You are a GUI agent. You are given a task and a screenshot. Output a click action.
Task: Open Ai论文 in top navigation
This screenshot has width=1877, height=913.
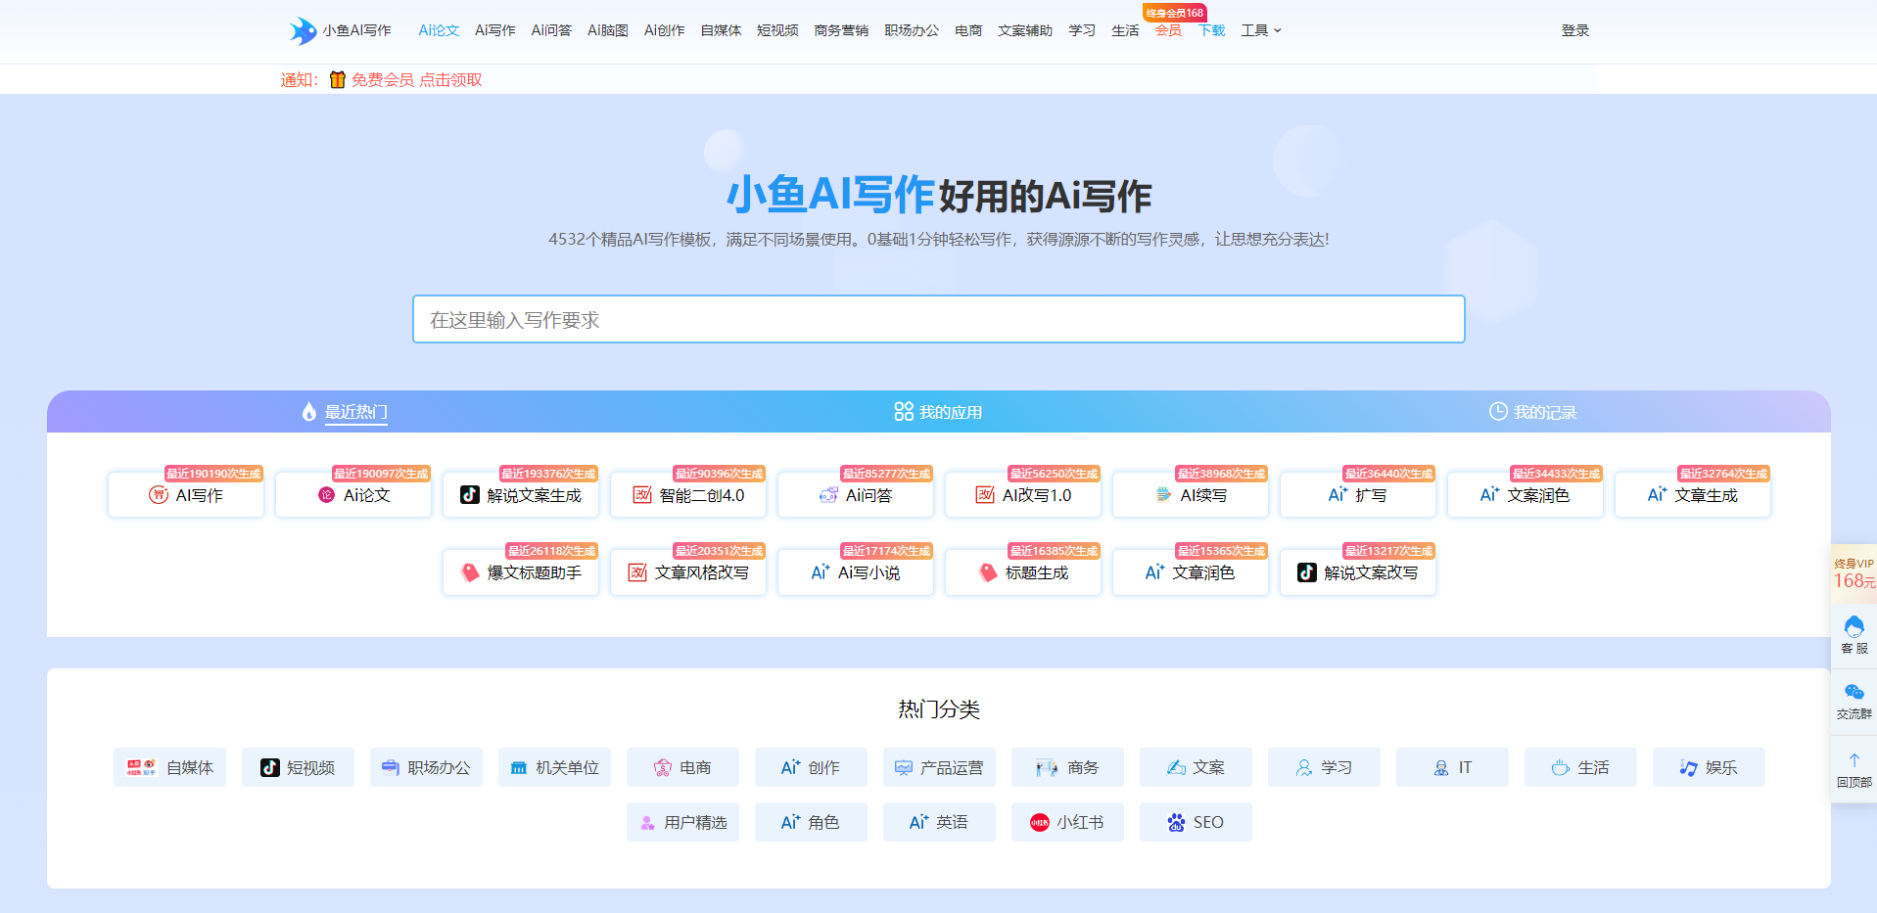[x=439, y=30]
